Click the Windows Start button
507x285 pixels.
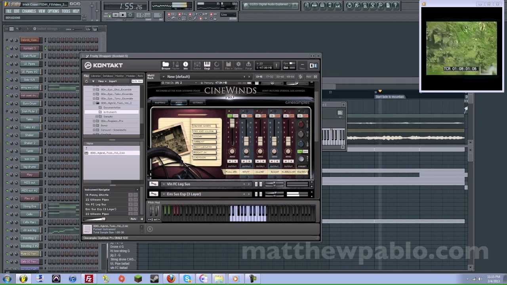(7, 279)
